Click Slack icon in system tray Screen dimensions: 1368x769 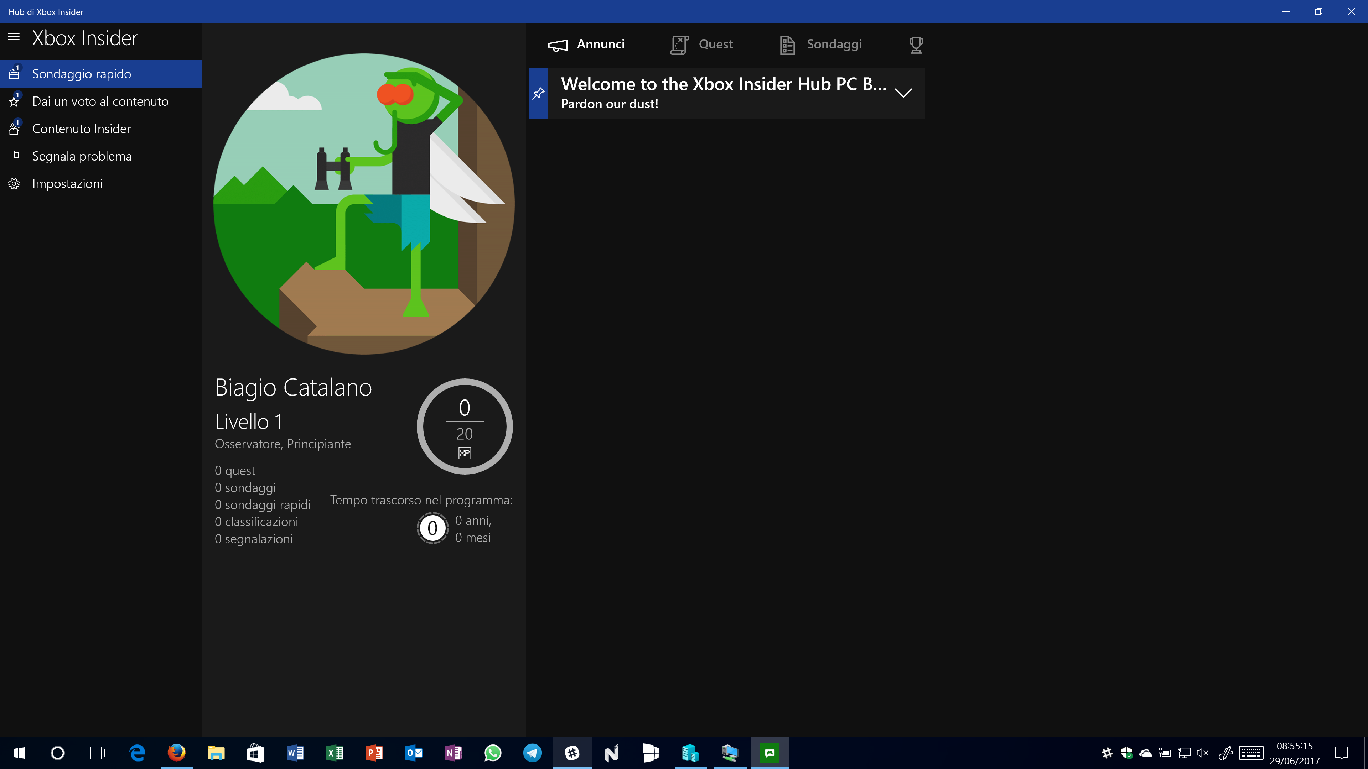pyautogui.click(x=1107, y=753)
